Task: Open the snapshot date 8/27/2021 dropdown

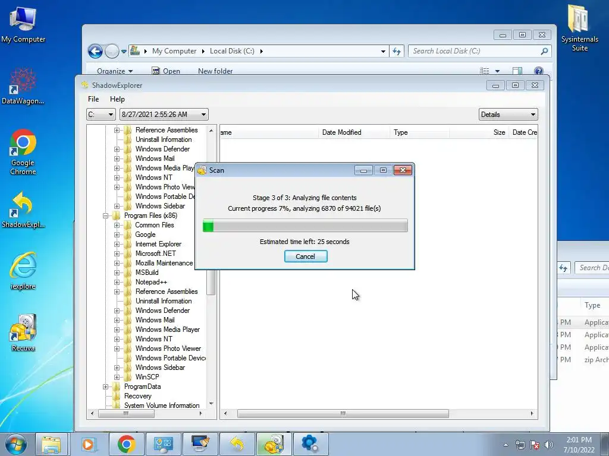Action: pos(164,115)
